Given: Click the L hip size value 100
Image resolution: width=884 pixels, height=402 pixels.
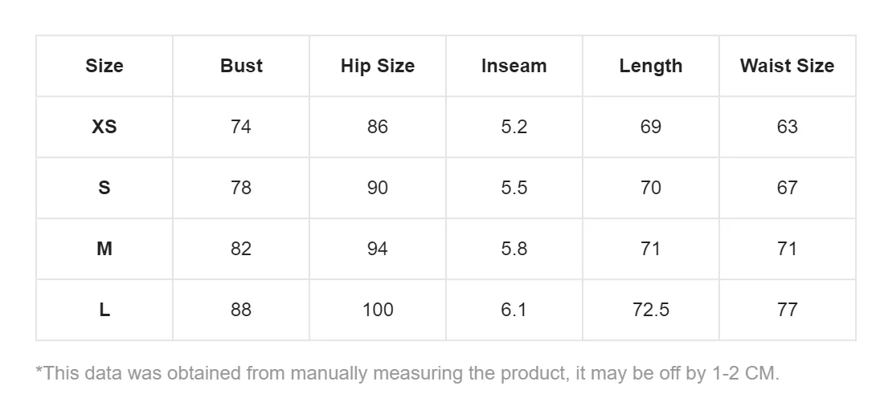Looking at the screenshot, I should (378, 310).
